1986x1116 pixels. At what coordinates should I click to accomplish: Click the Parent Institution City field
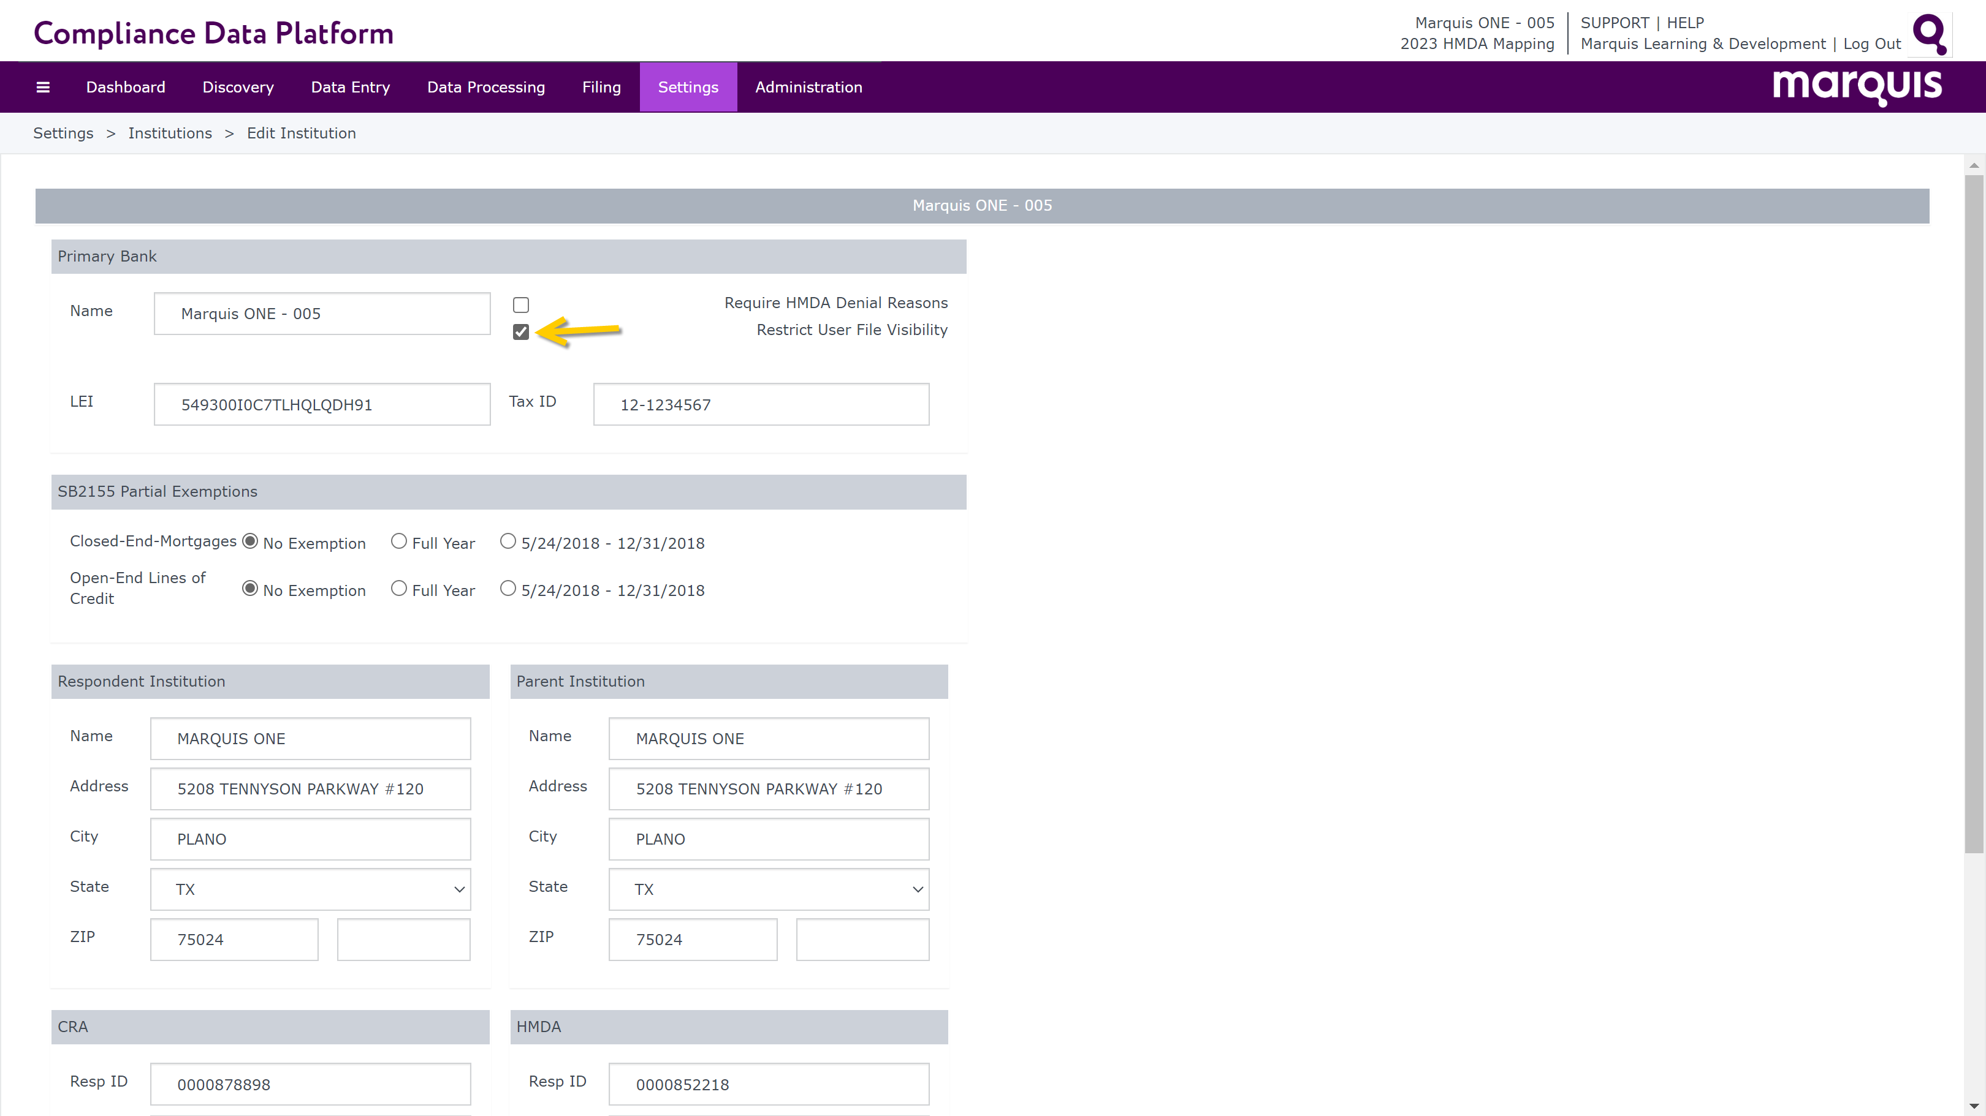(769, 839)
